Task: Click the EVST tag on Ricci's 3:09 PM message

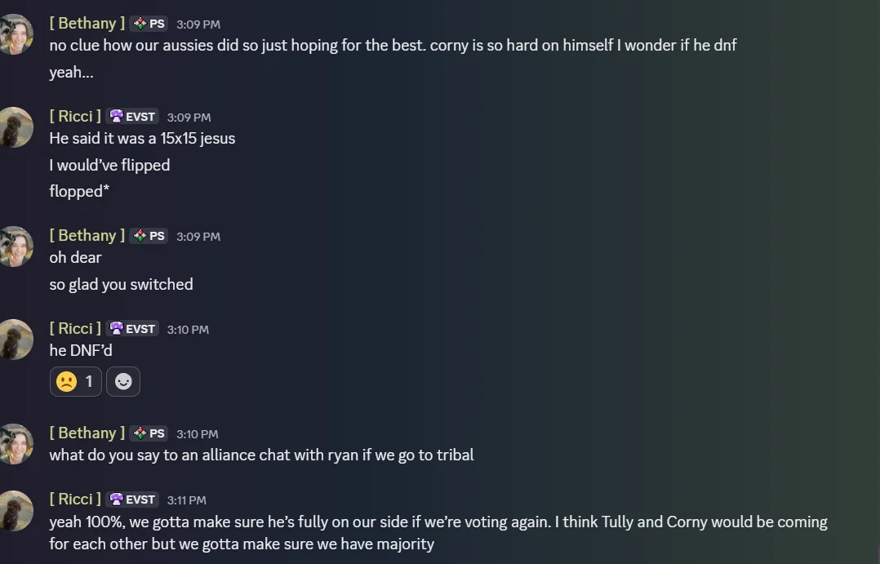Action: 132,117
